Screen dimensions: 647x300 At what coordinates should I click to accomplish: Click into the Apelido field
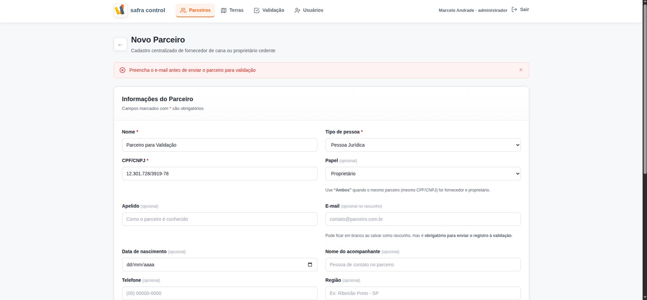pos(220,219)
